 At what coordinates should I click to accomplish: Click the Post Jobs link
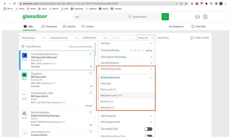(x=198, y=26)
